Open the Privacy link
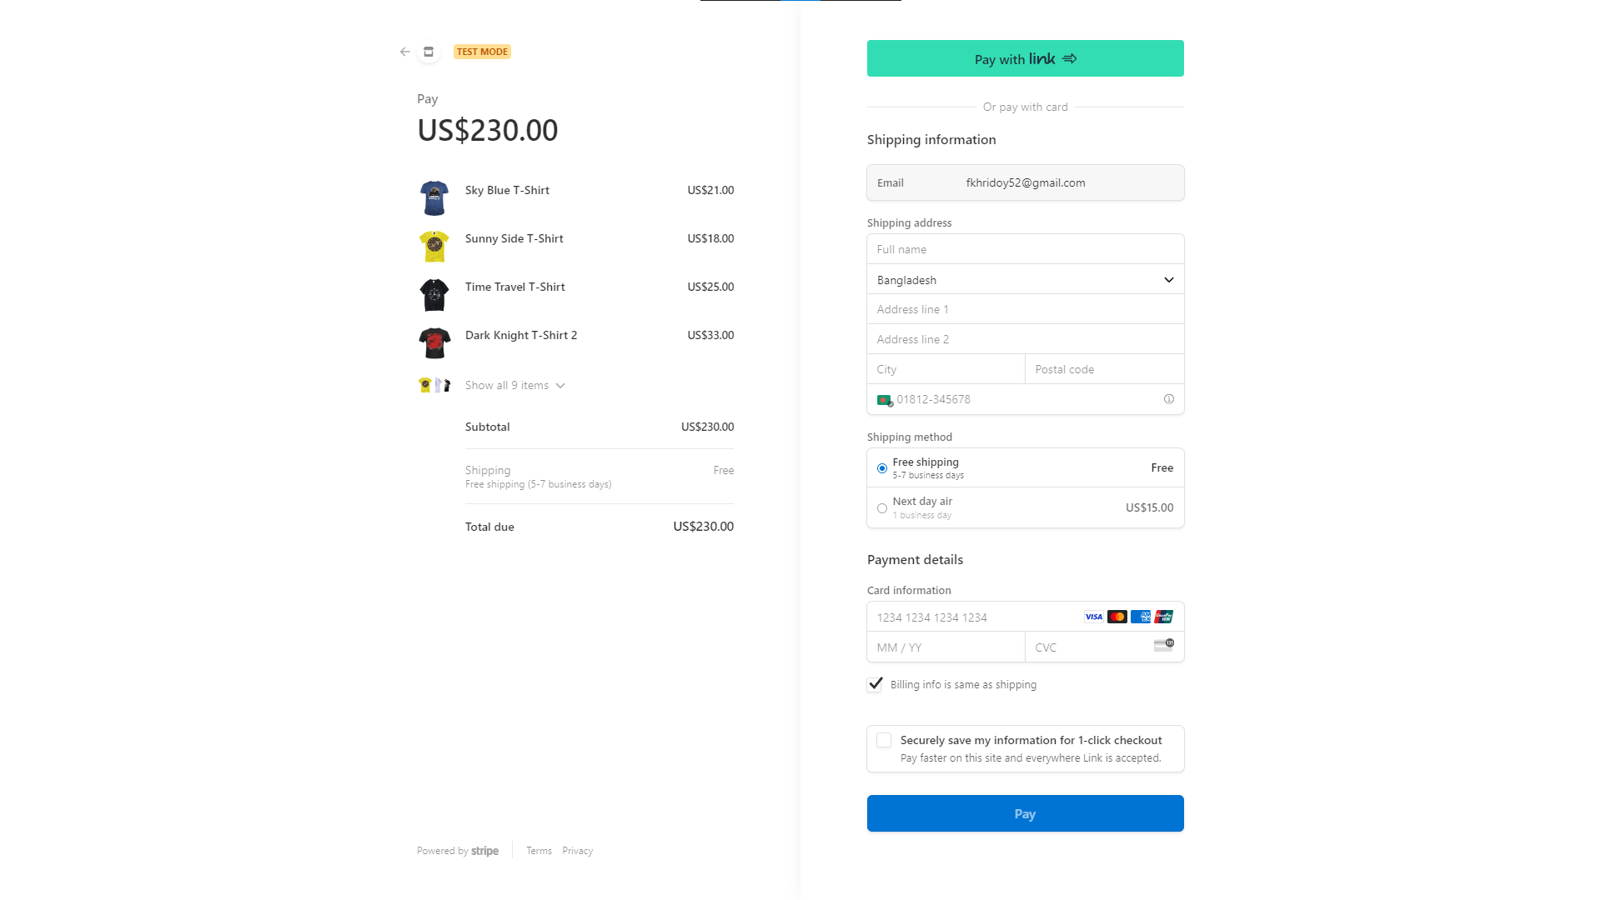This screenshot has height=900, width=1601. (x=577, y=850)
